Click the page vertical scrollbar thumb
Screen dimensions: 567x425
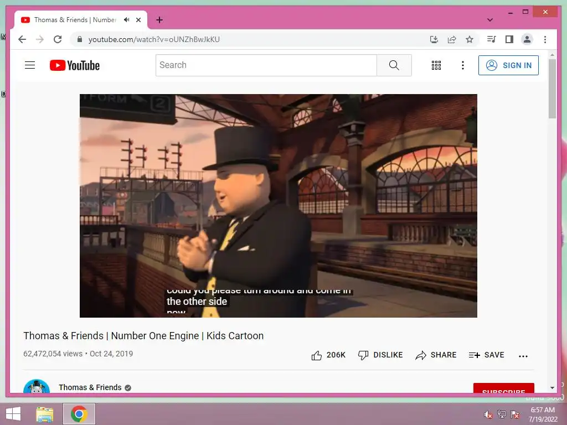552,89
